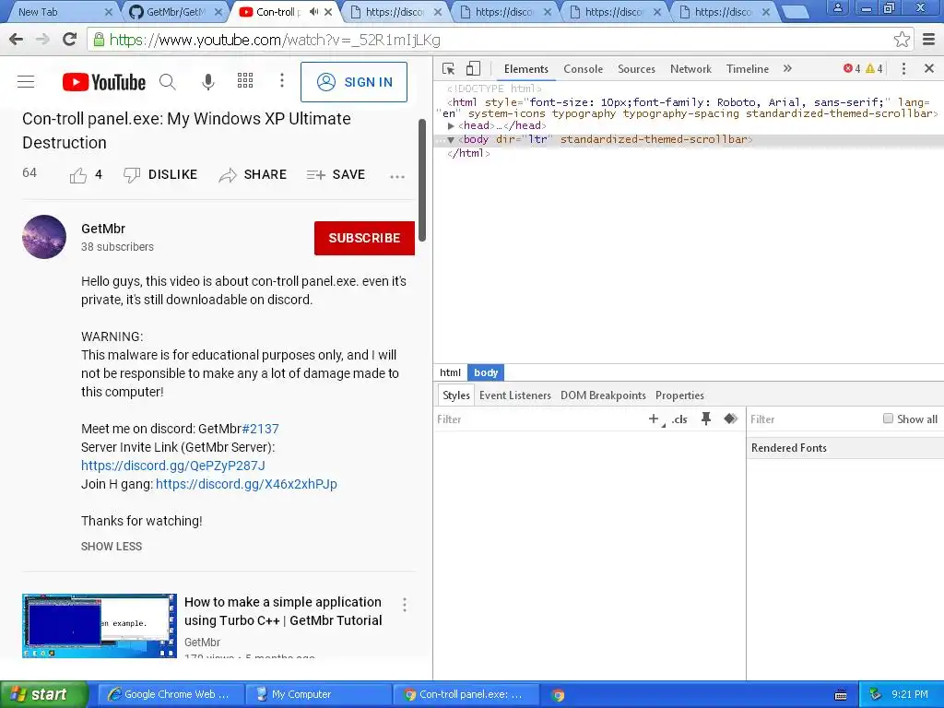Add a new style rule
944x708 pixels.
tap(655, 419)
